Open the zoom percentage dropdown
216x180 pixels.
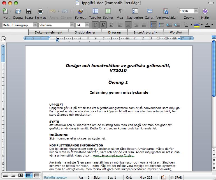pos(196,11)
